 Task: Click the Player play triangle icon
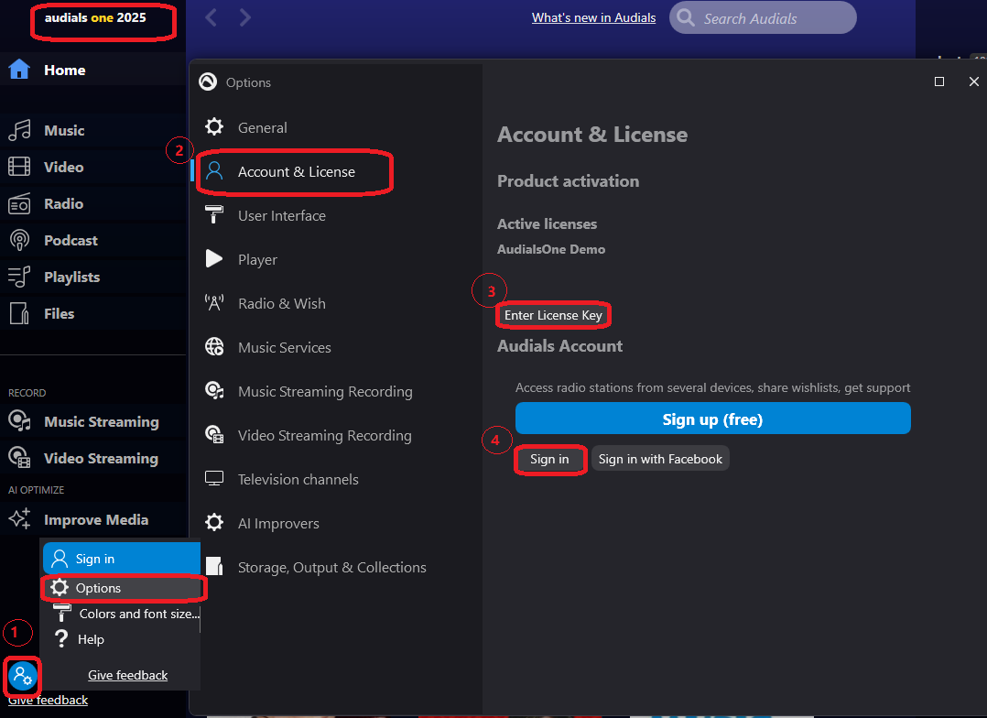[214, 259]
